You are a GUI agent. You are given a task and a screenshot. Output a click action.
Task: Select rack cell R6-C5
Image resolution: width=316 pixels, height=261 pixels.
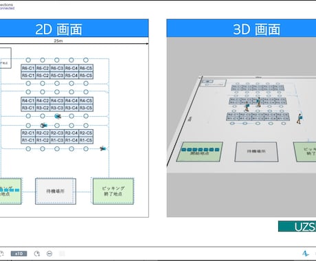(86, 68)
